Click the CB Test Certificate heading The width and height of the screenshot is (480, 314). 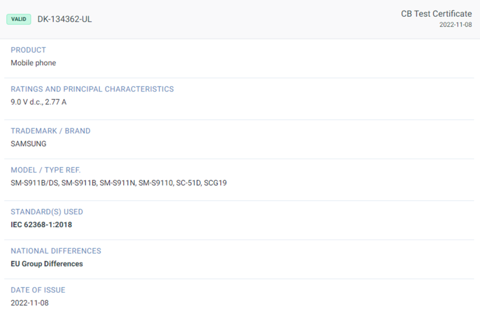[x=436, y=14]
